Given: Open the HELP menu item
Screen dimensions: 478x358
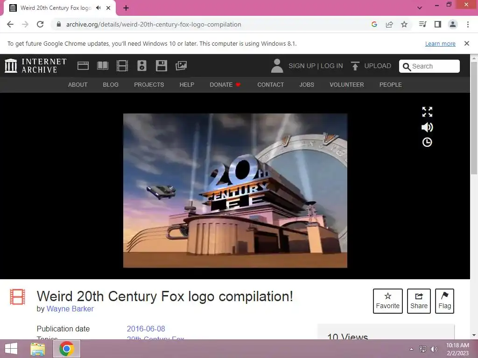Looking at the screenshot, I should 187,85.
